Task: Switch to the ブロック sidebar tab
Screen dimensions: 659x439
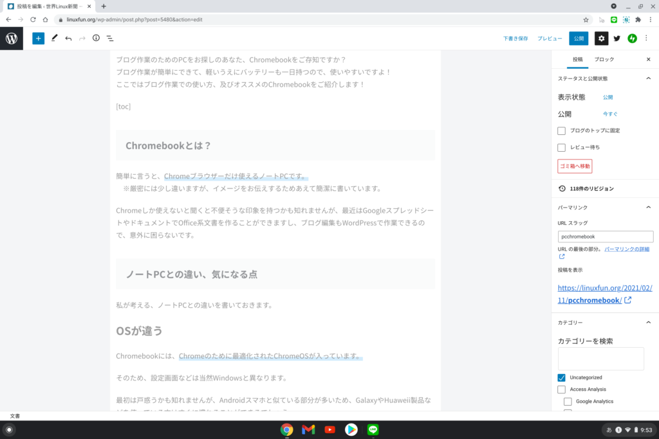Action: pyautogui.click(x=604, y=59)
